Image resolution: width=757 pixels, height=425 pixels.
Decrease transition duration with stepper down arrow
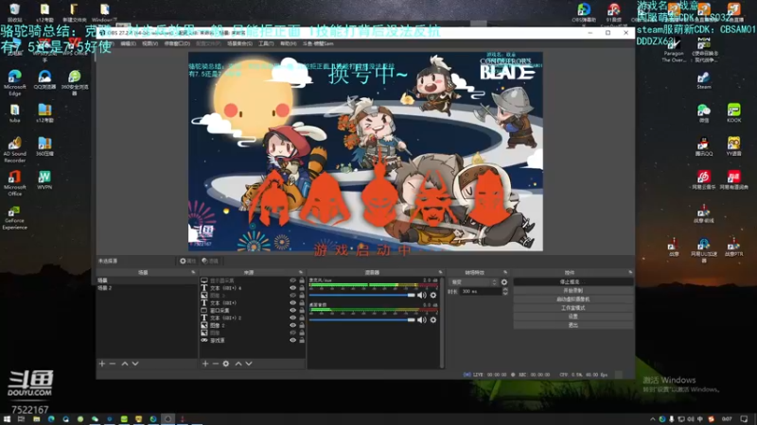(x=505, y=294)
